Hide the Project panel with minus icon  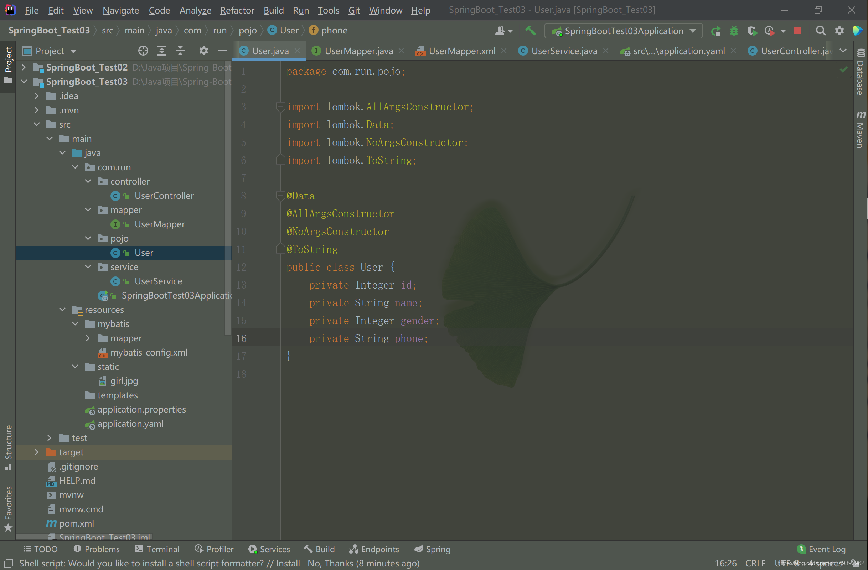[x=222, y=51]
